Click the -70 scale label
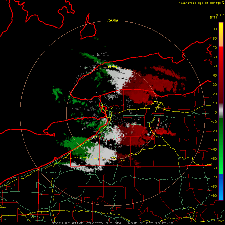This screenshot has width=225, height=225. point(214,177)
